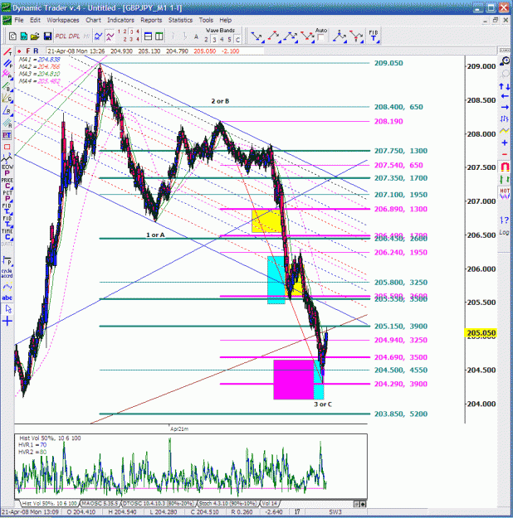Click the new document icon

click(x=12, y=36)
